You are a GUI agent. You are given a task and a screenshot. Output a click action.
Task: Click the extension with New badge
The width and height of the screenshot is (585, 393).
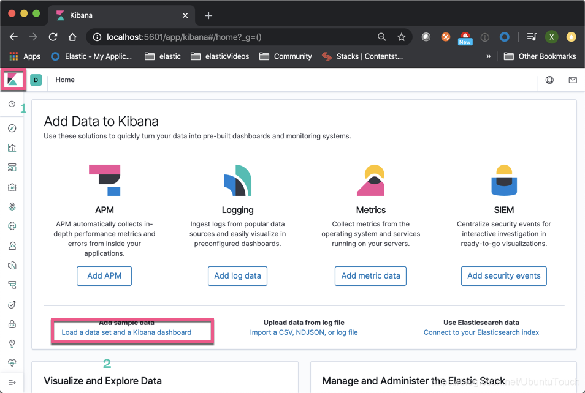coord(465,37)
